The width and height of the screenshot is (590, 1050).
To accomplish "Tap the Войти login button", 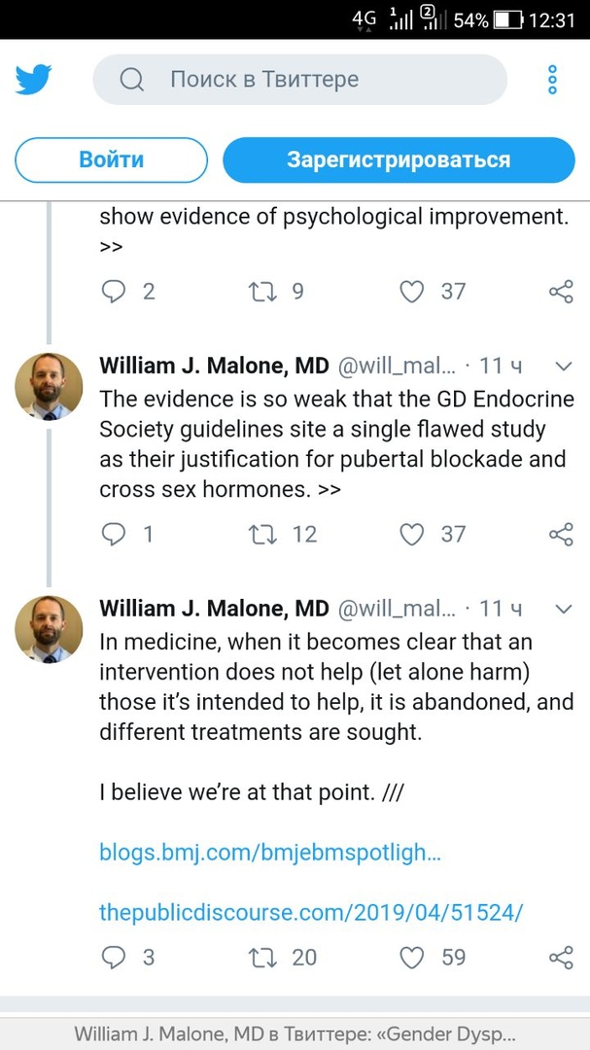I will [x=111, y=160].
